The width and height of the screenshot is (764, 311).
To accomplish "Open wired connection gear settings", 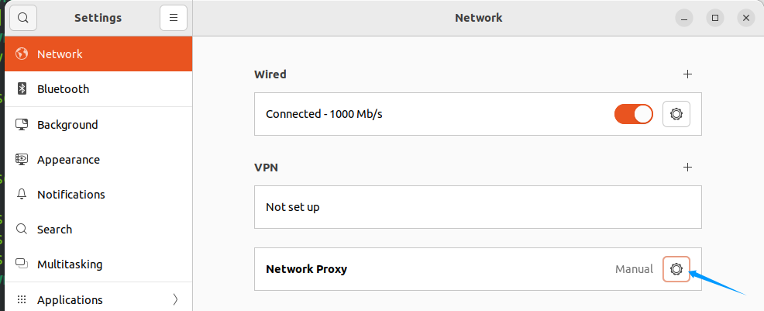I will pos(676,114).
